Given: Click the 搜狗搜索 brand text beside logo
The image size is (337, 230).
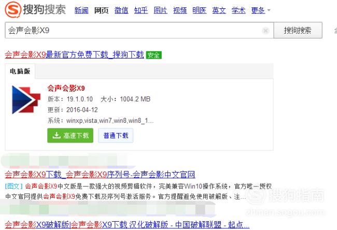Looking at the screenshot, I should point(44,10).
